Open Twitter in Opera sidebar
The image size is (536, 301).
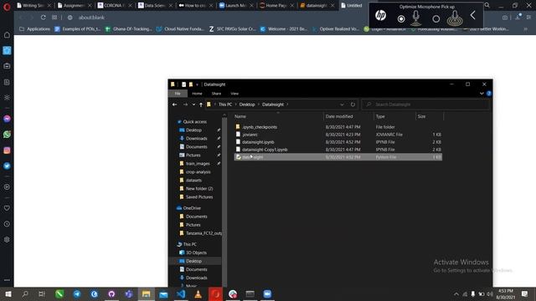pyautogui.click(x=7, y=166)
